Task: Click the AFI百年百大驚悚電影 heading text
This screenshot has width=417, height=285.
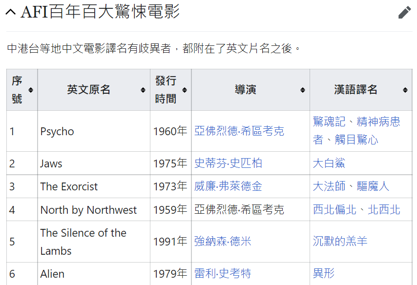Action: (x=100, y=12)
